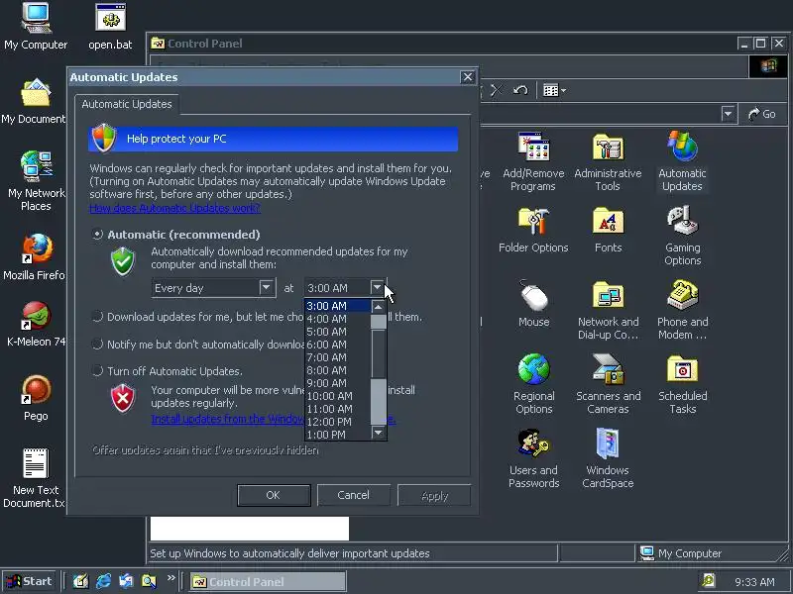Select My Network Places desktop icon
The width and height of the screenshot is (793, 594).
click(36, 181)
